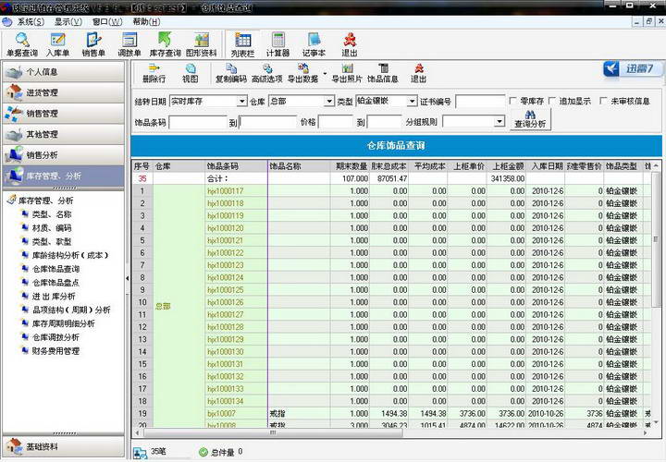The width and height of the screenshot is (666, 462).
Task: Enable the 未审核信息 checkbox
Action: point(603,101)
